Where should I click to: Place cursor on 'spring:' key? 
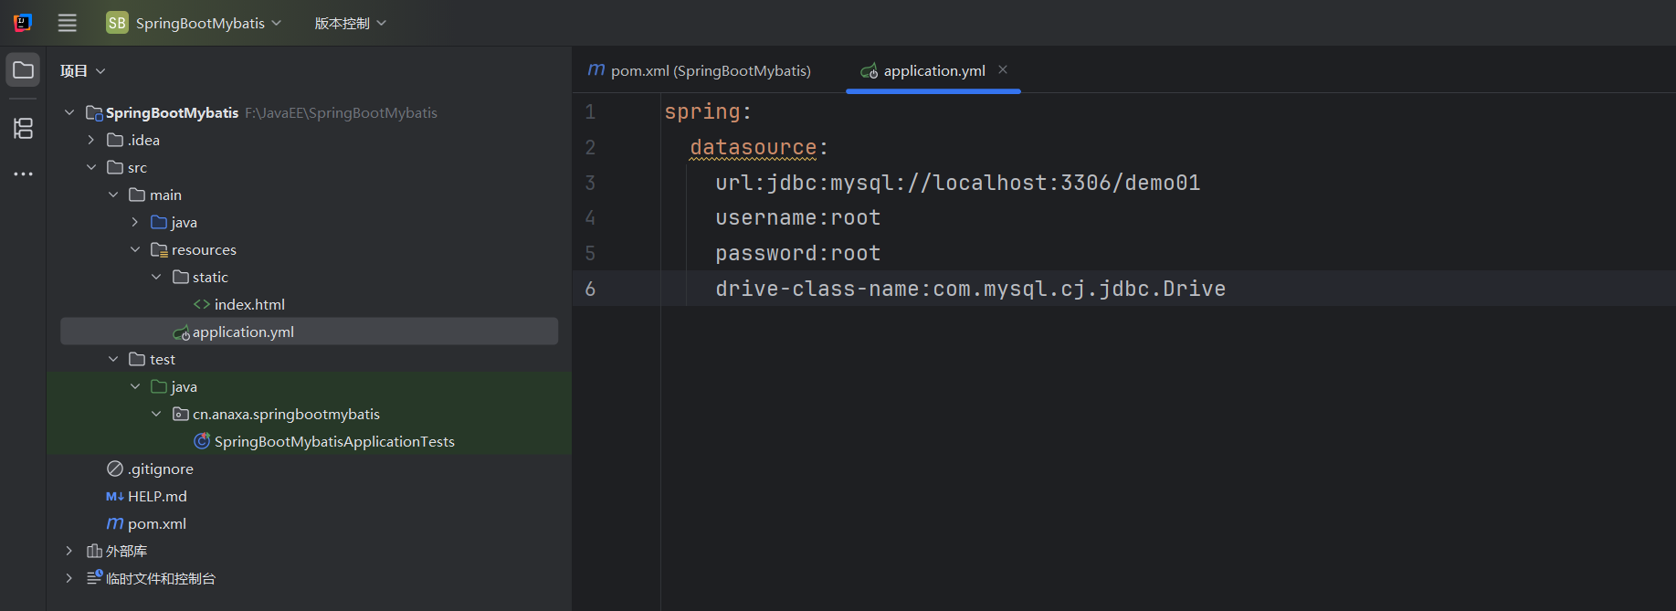tap(708, 111)
